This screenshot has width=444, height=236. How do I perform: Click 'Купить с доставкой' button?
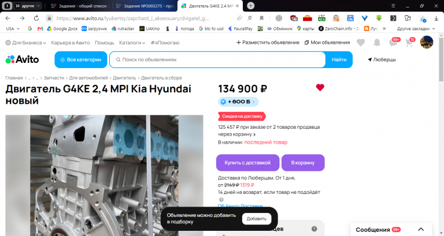[248, 163]
